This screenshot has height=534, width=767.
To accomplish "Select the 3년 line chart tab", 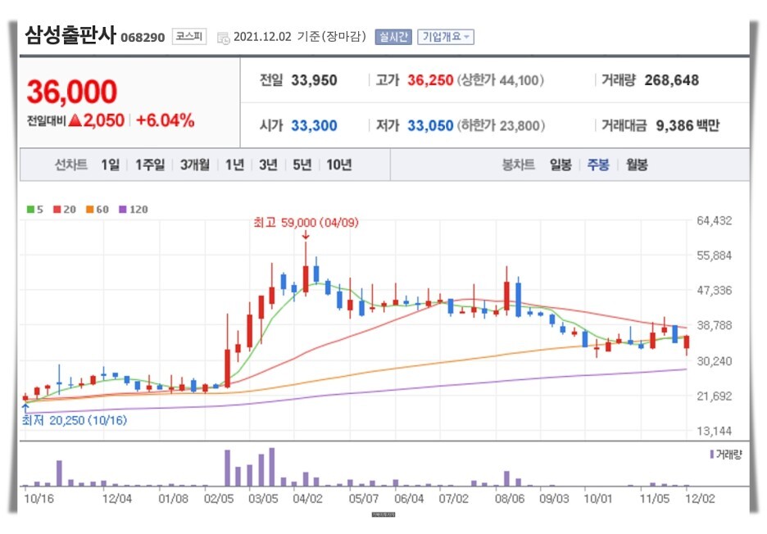I will coord(268,165).
